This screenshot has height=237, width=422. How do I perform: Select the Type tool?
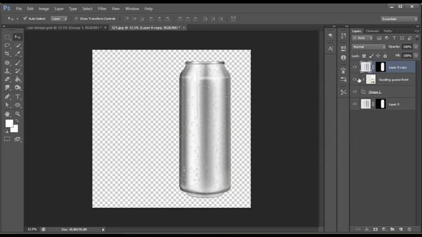coord(18,97)
